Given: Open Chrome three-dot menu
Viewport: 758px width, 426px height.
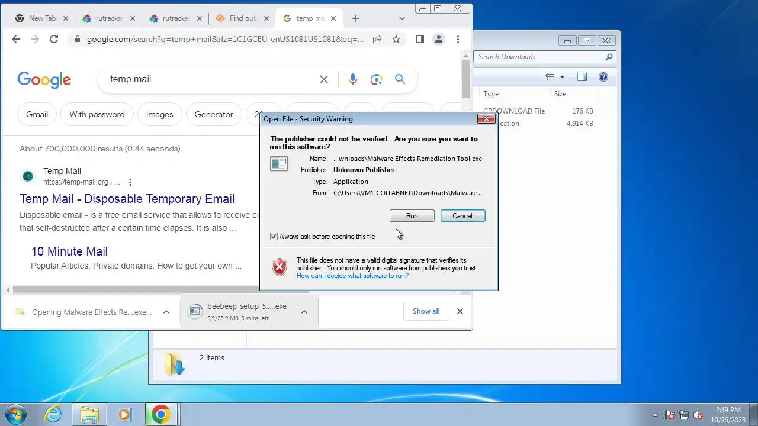Looking at the screenshot, I should (x=458, y=39).
